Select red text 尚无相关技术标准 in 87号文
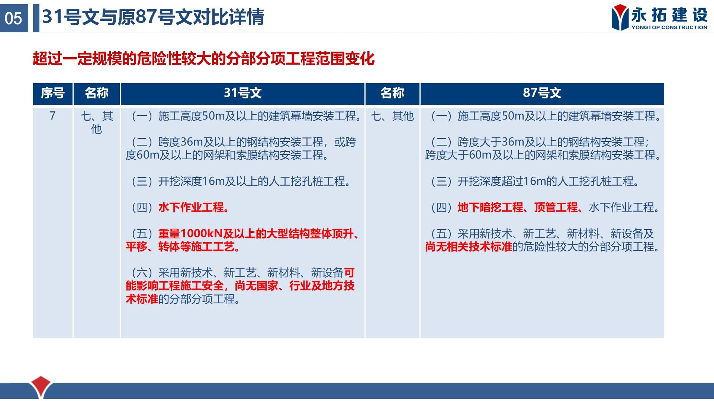Screen dimensions: 714x401 pyautogui.click(x=469, y=247)
